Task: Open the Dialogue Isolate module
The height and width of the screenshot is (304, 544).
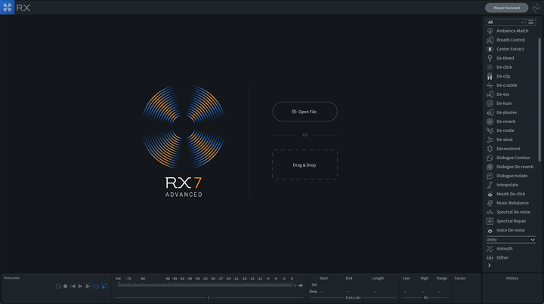Action: pos(511,176)
